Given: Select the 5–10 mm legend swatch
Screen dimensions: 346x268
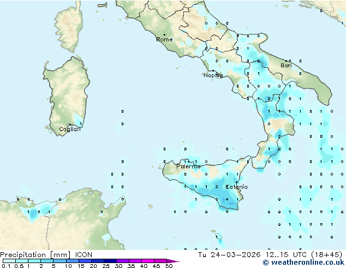Looking at the screenshot, I should (59, 261).
